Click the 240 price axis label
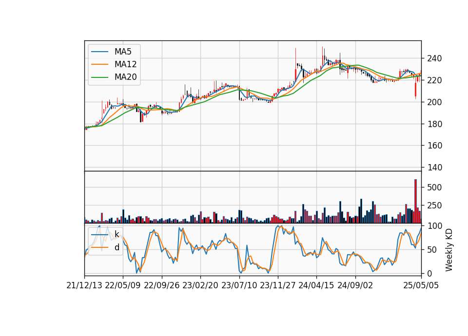The height and width of the screenshot is (336, 468). click(x=434, y=58)
